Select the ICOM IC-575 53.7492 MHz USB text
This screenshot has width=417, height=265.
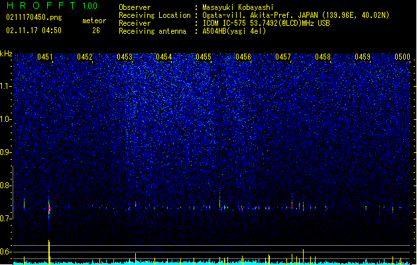pos(266,23)
